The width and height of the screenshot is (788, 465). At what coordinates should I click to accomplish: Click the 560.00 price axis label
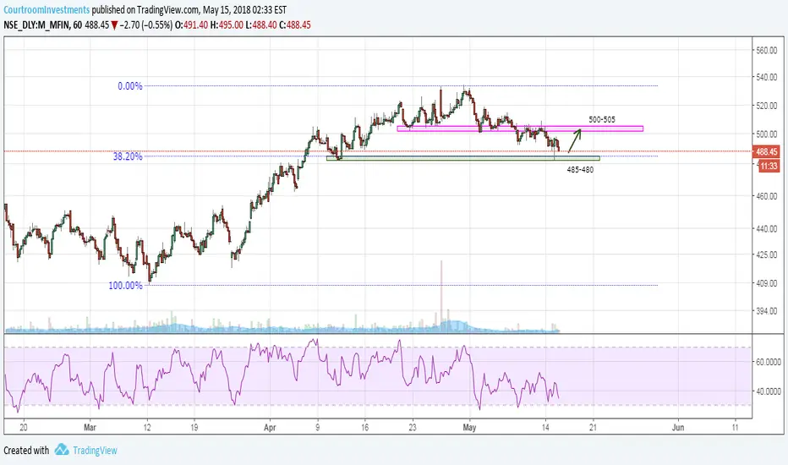point(767,50)
